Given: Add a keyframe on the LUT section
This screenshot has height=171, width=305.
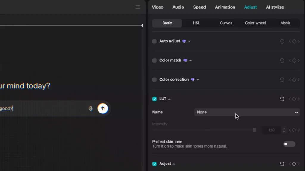Looking at the screenshot, I should point(294,99).
